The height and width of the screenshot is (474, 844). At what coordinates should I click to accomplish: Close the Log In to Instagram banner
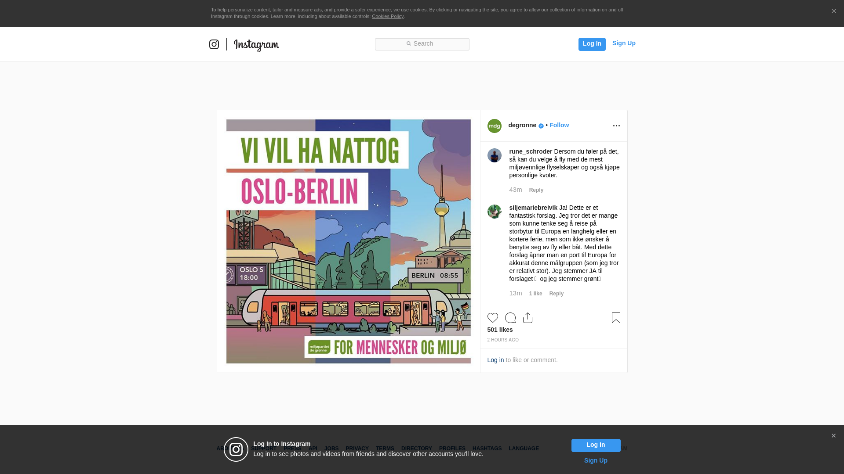(x=833, y=436)
